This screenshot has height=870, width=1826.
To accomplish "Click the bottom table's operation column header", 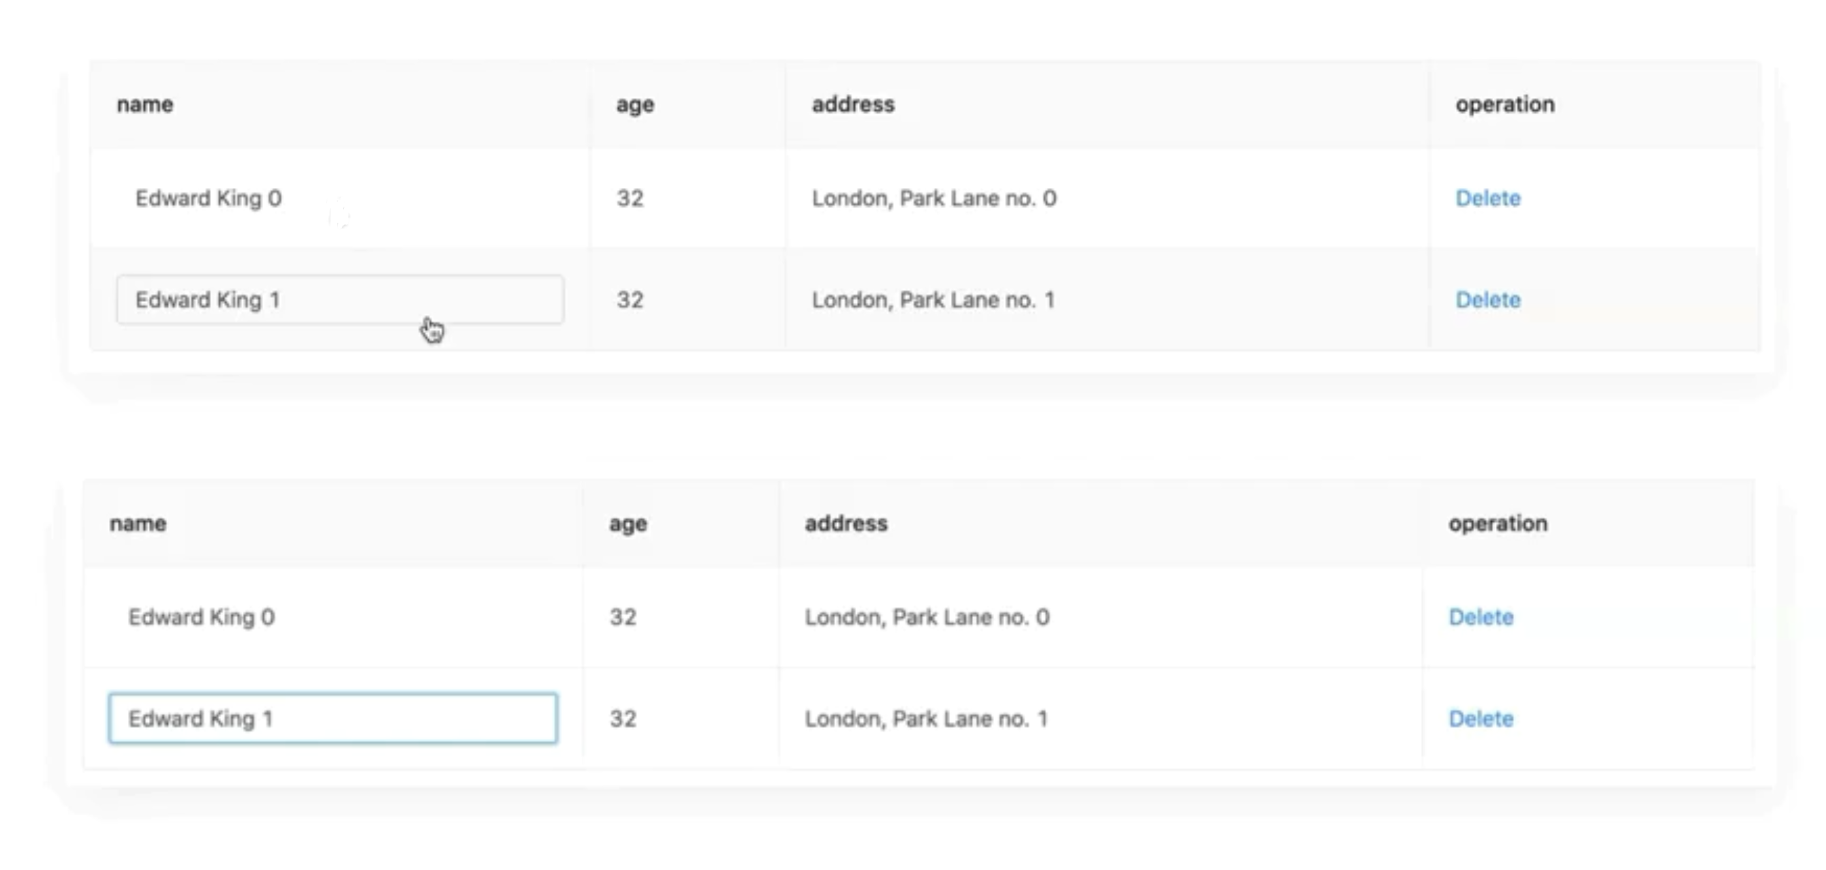I will (x=1497, y=524).
